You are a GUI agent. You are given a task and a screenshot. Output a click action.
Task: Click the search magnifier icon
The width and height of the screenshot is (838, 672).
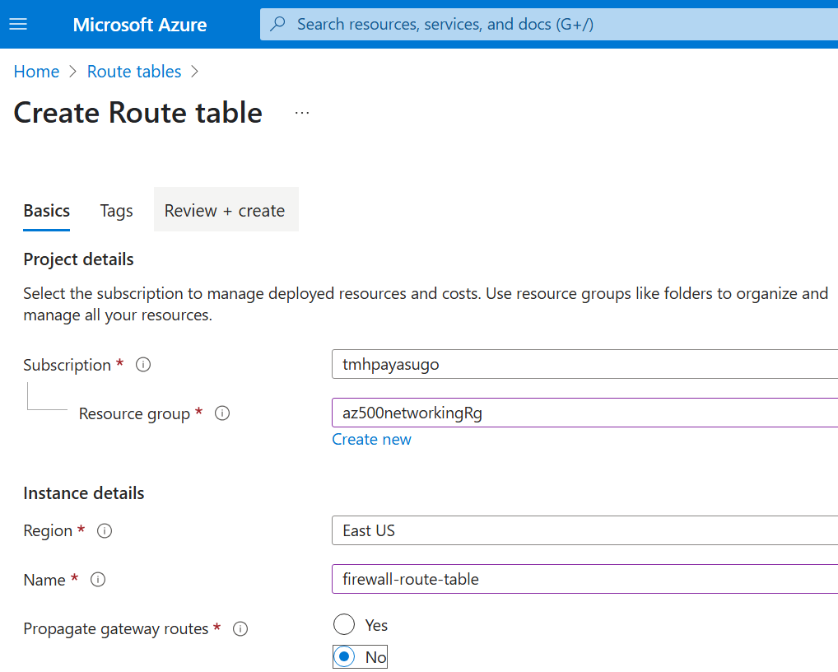278,24
